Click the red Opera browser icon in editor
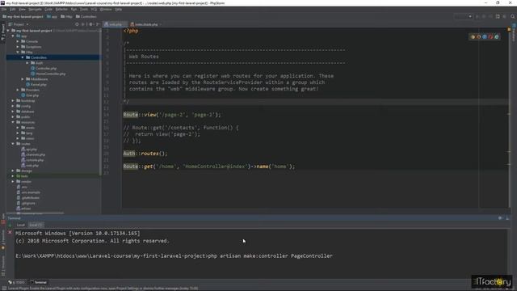The image size is (517, 291). point(490,37)
